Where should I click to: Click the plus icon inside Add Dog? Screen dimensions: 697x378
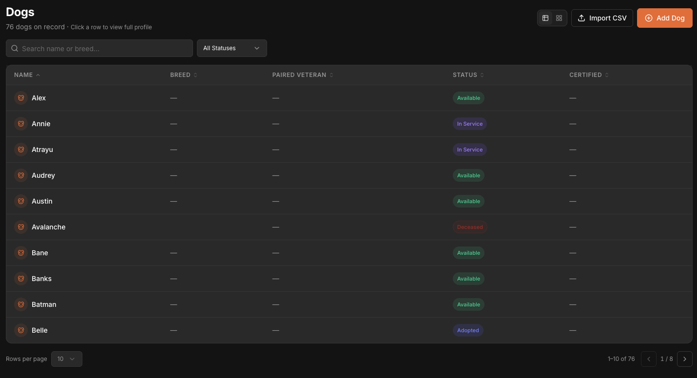coord(649,18)
